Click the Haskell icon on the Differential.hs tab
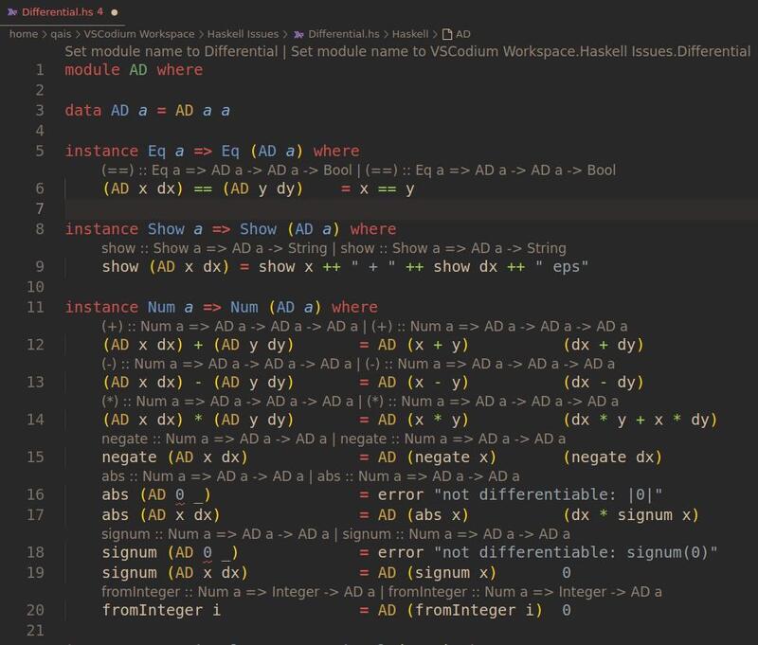Screen dimensions: 758x645 pos(12,12)
